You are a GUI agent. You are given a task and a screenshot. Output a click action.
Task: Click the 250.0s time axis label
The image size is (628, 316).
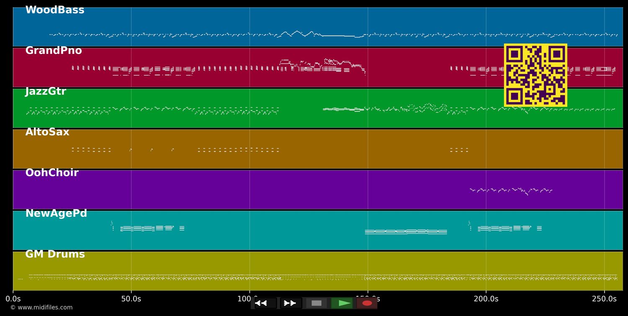[x=604, y=299]
